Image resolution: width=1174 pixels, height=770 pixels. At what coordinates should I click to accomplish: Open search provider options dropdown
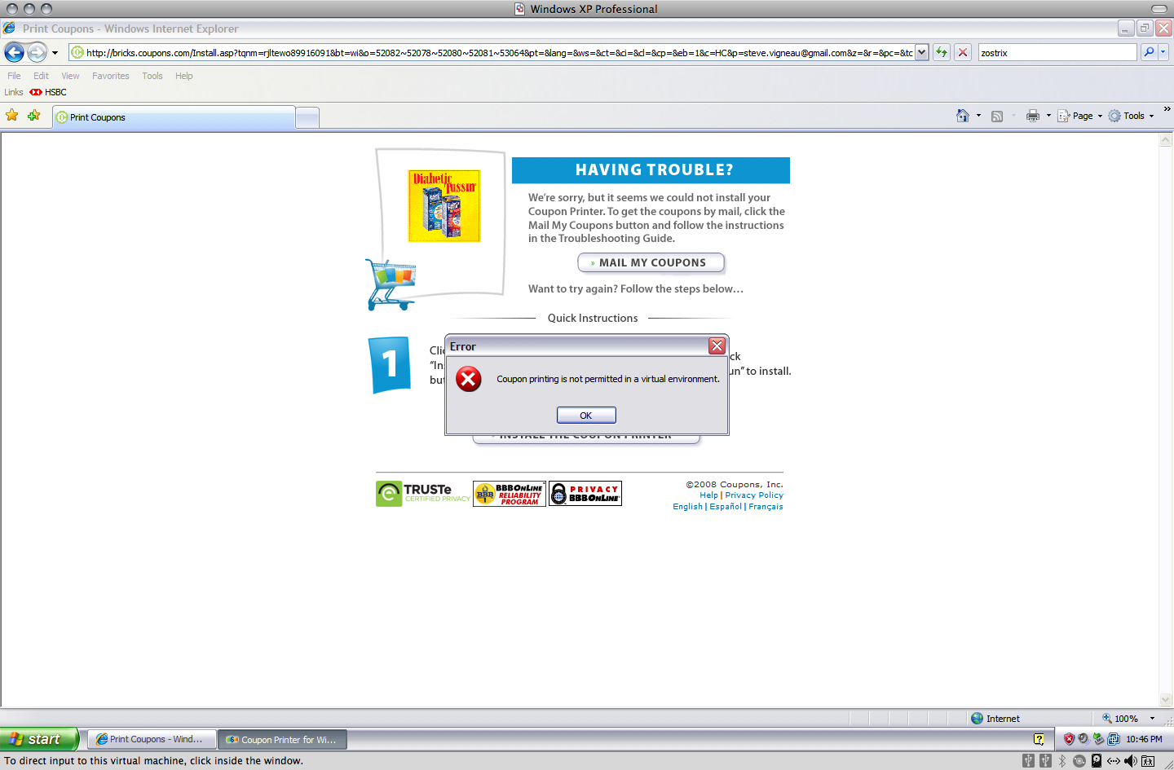tap(1163, 52)
